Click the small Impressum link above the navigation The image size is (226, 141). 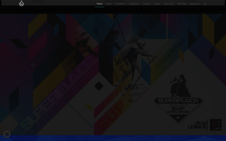click(x=189, y=1)
